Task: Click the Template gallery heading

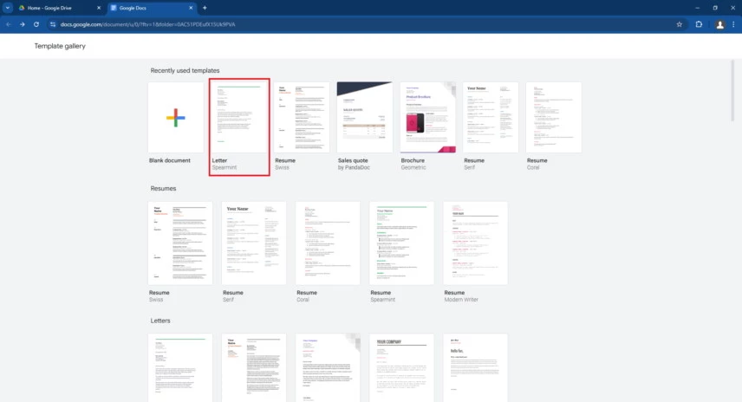Action: (60, 46)
